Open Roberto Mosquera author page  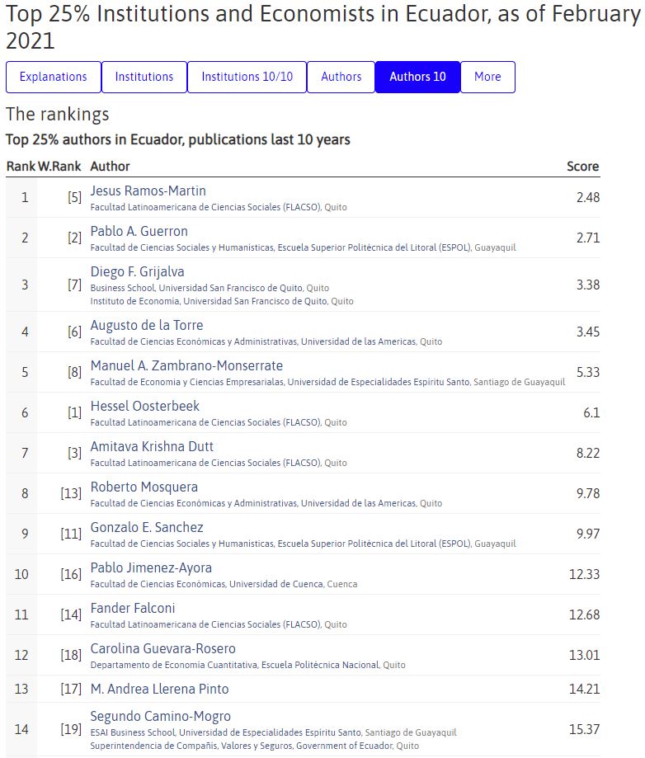click(x=144, y=487)
